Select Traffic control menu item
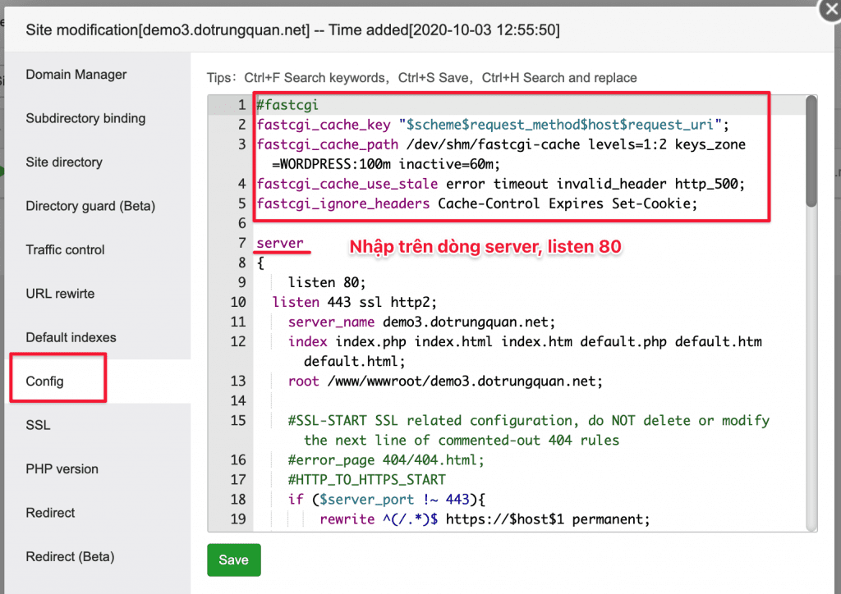The width and height of the screenshot is (841, 594). tap(65, 250)
